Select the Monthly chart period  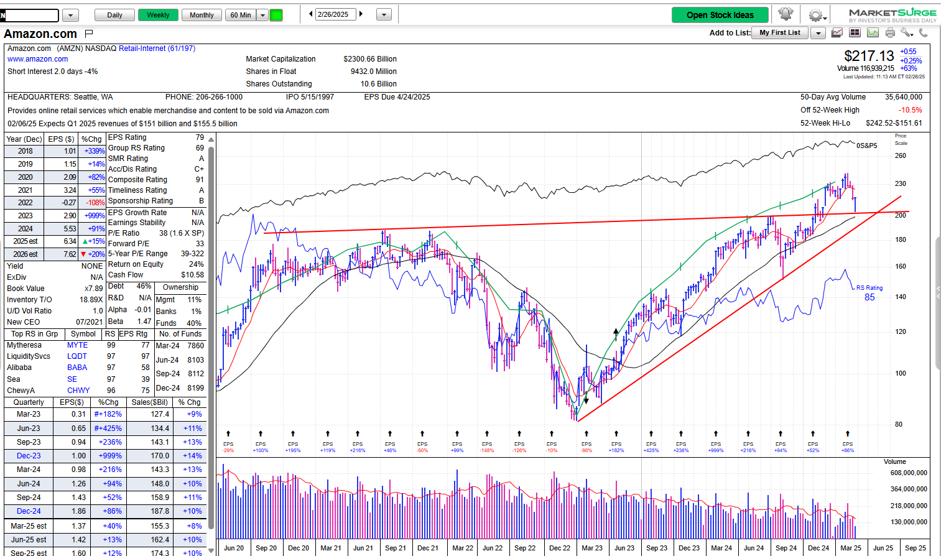202,15
